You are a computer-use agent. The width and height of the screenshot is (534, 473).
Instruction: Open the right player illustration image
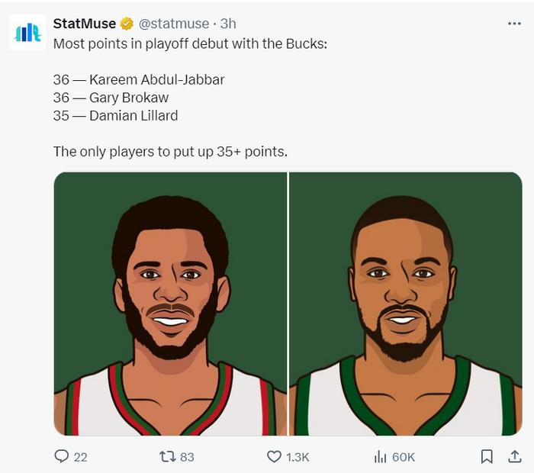405,304
